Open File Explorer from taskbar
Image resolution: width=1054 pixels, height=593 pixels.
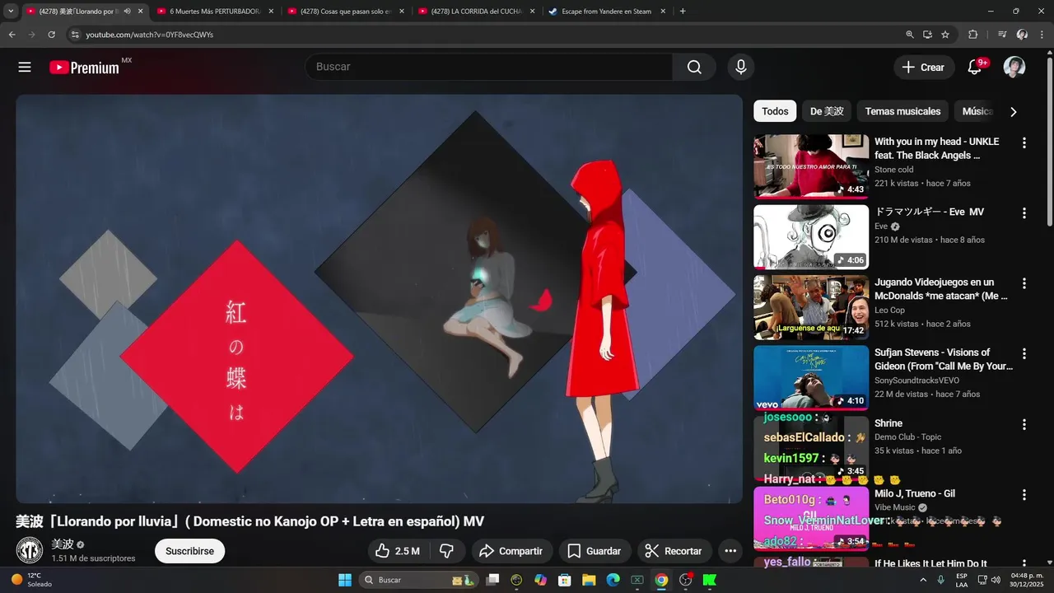[589, 580]
